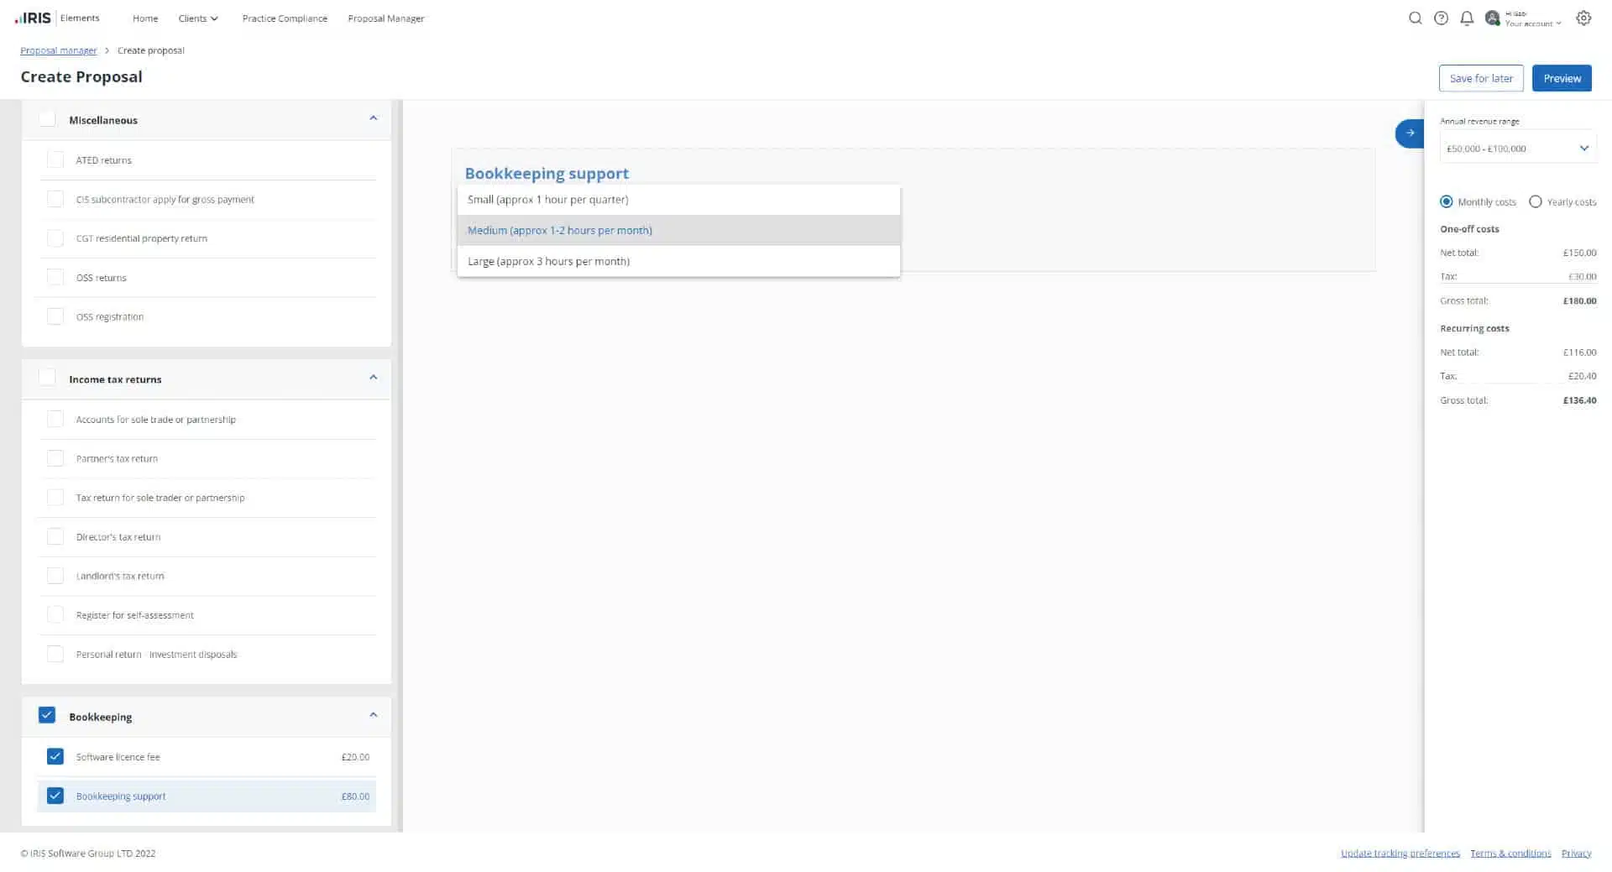
Task: Go to the Home nav item
Action: click(x=145, y=18)
